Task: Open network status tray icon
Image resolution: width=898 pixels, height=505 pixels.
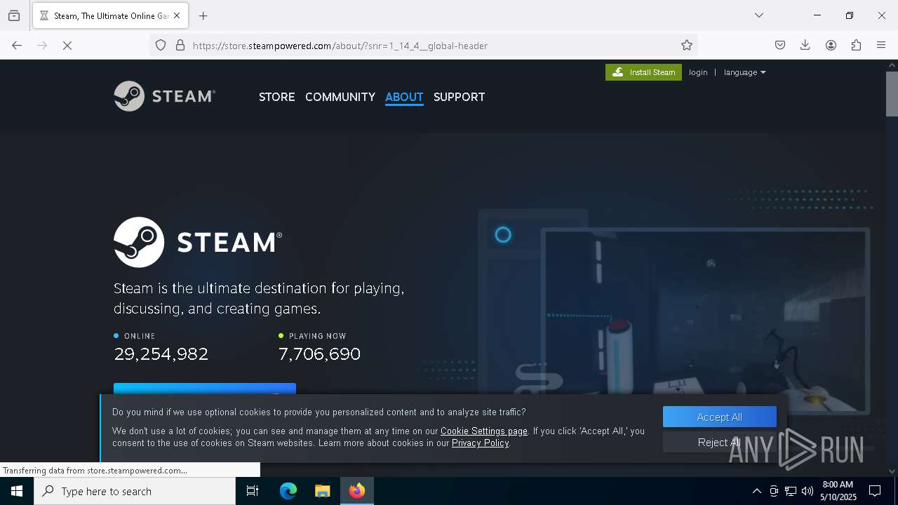Action: 791,491
